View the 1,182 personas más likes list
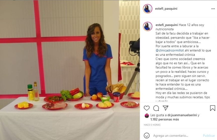217x140 pixels. click(x=164, y=120)
